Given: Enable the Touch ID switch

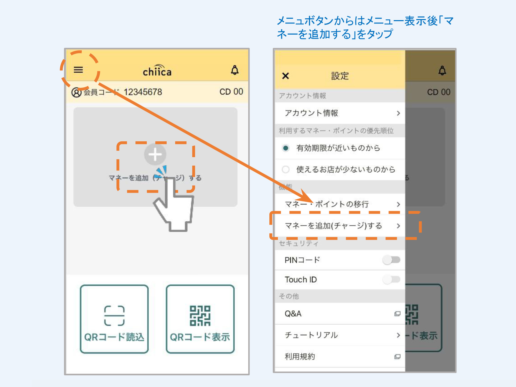Looking at the screenshot, I should pyautogui.click(x=391, y=279).
